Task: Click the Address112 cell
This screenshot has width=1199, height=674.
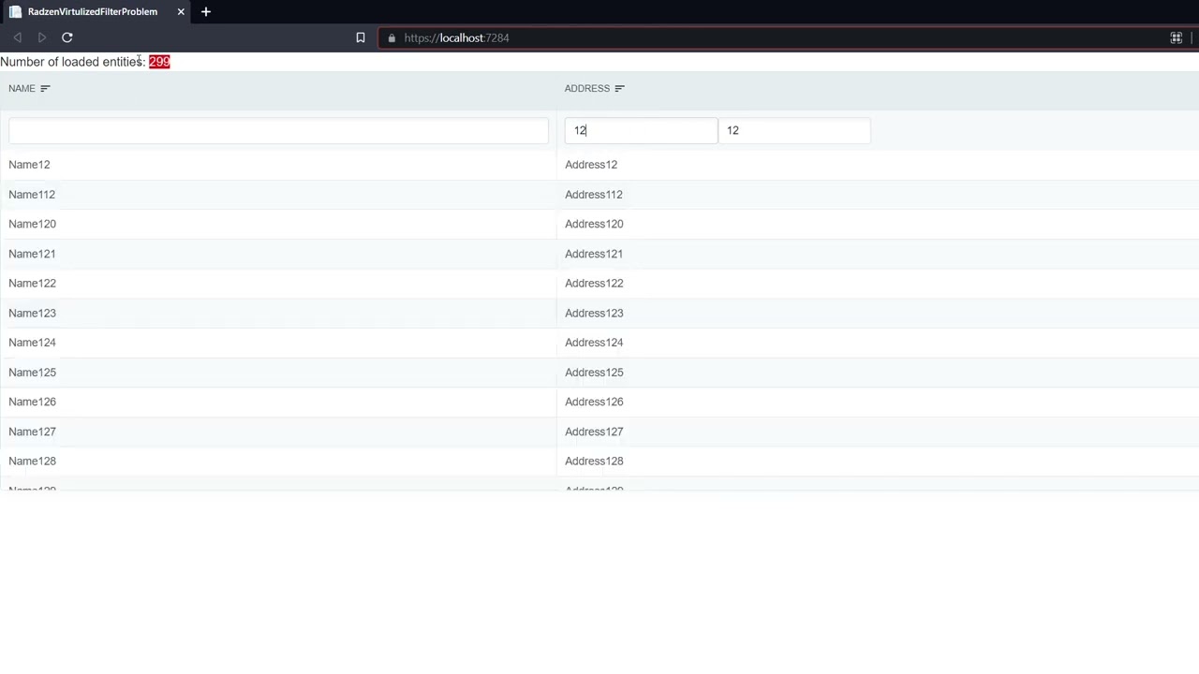Action: pyautogui.click(x=878, y=195)
